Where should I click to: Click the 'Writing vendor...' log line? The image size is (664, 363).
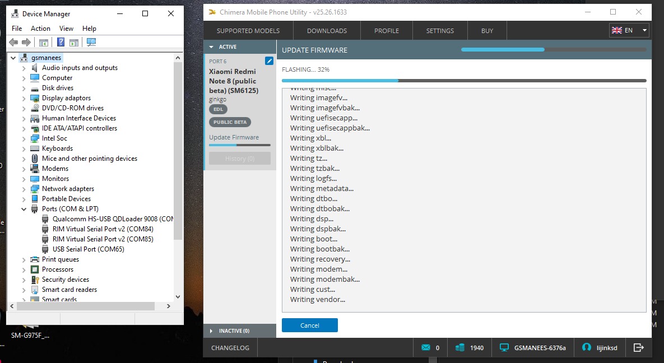point(318,300)
